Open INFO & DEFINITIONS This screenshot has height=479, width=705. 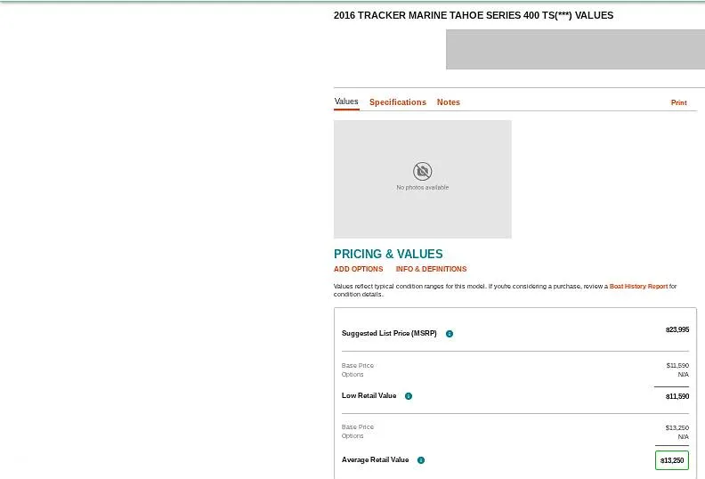[x=431, y=269]
